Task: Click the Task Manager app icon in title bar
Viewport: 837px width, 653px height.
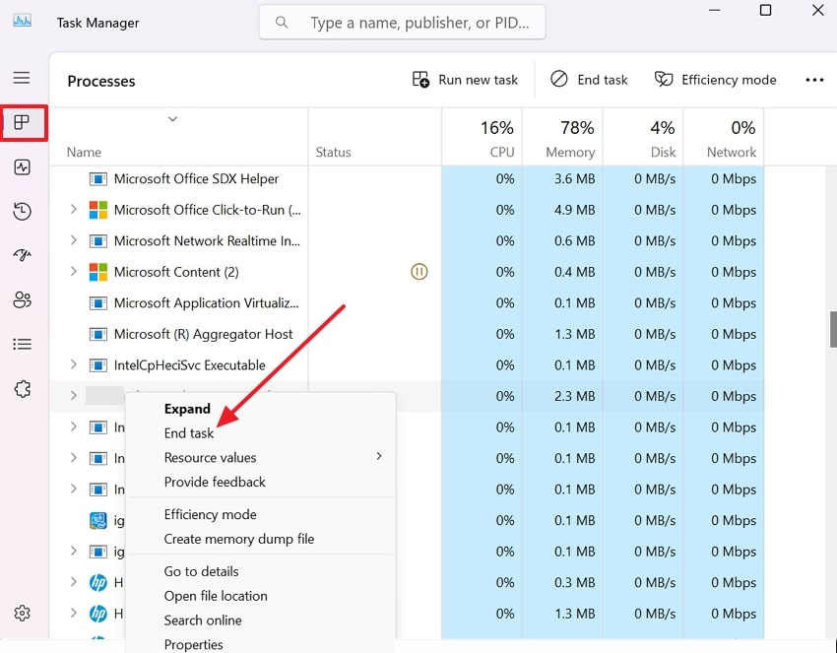Action: [22, 22]
